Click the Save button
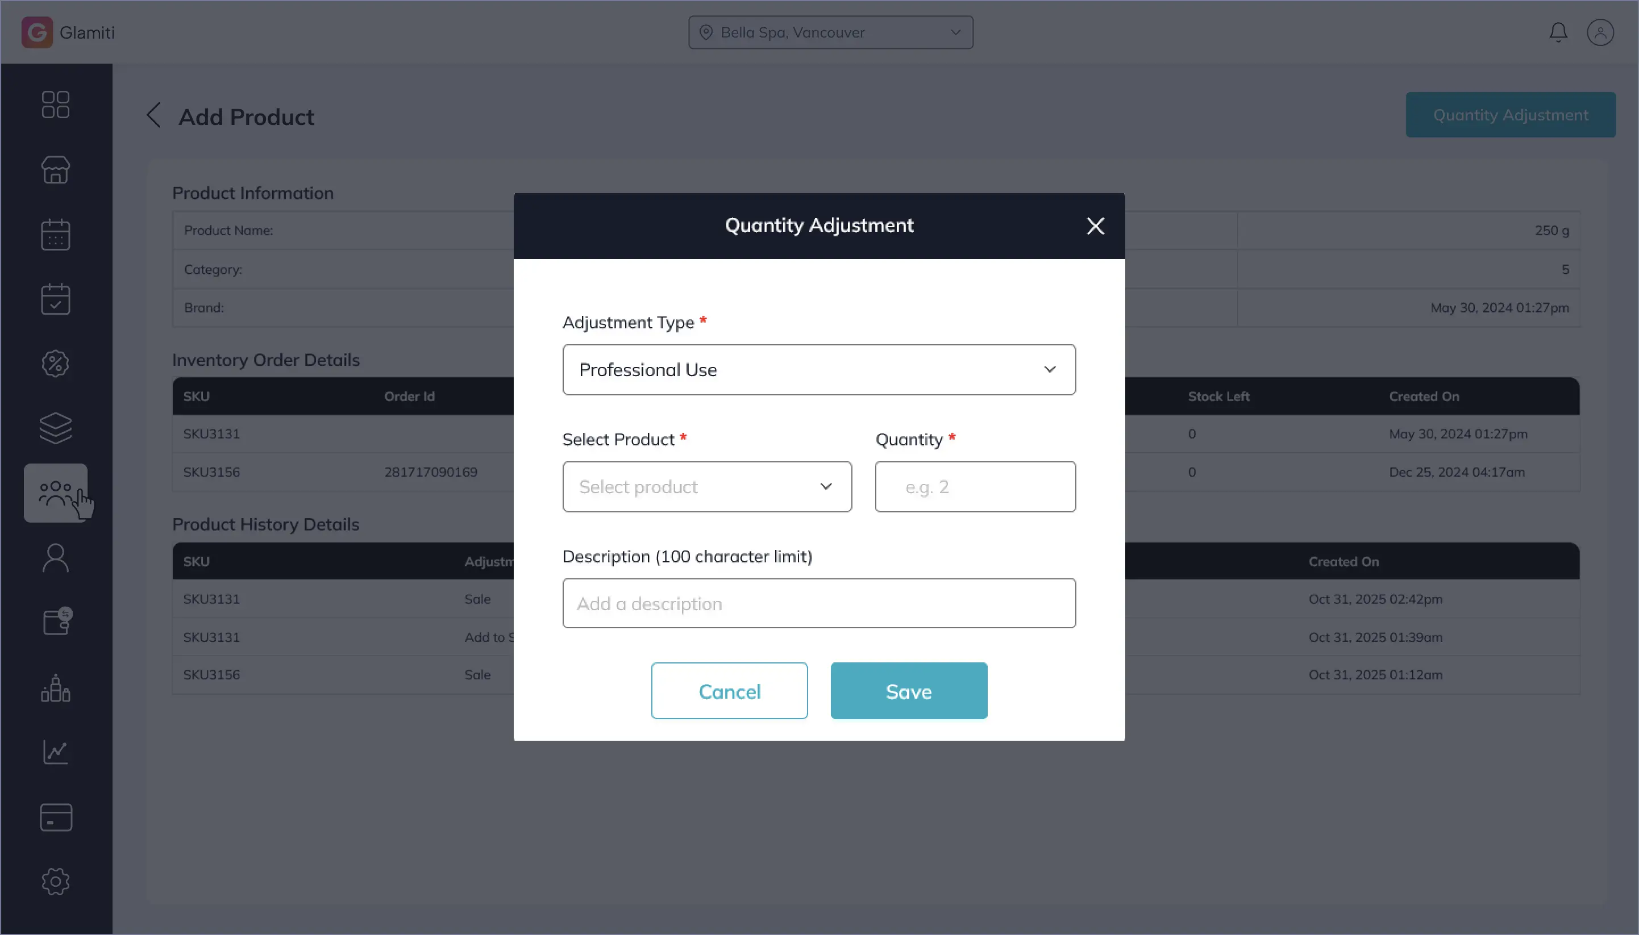The width and height of the screenshot is (1639, 935). 909,691
